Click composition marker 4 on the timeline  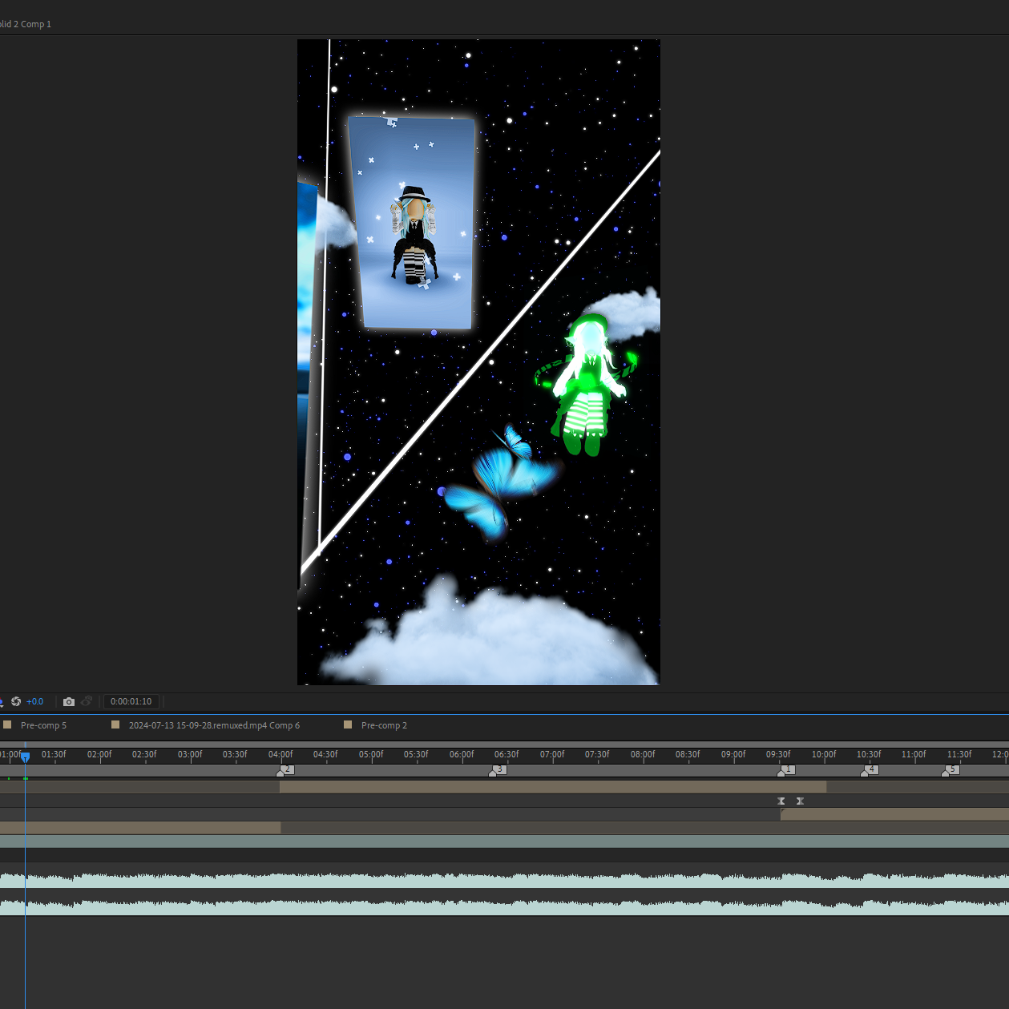click(x=870, y=770)
